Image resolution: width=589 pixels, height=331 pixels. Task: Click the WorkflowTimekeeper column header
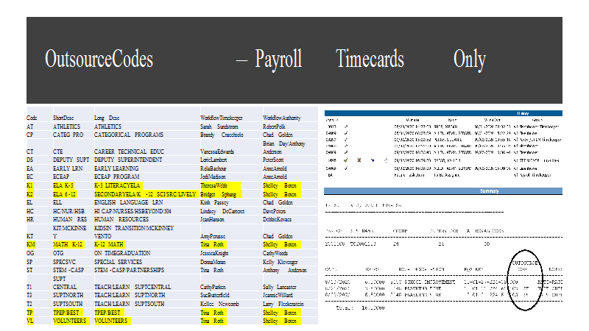point(222,118)
